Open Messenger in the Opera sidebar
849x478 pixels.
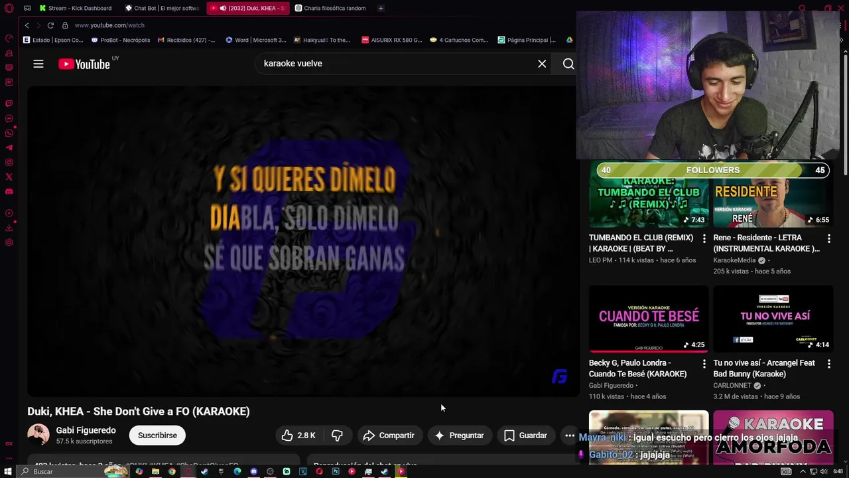[x=9, y=119]
